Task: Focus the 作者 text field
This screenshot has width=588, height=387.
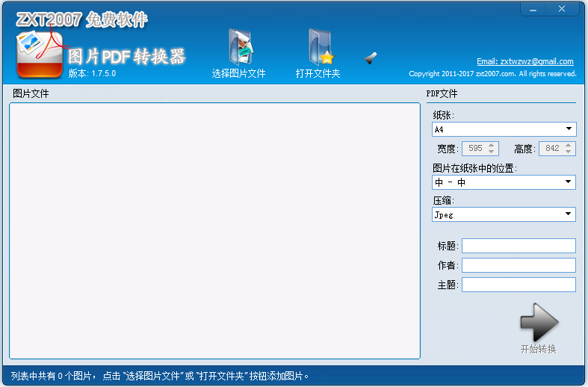Action: coord(519,265)
